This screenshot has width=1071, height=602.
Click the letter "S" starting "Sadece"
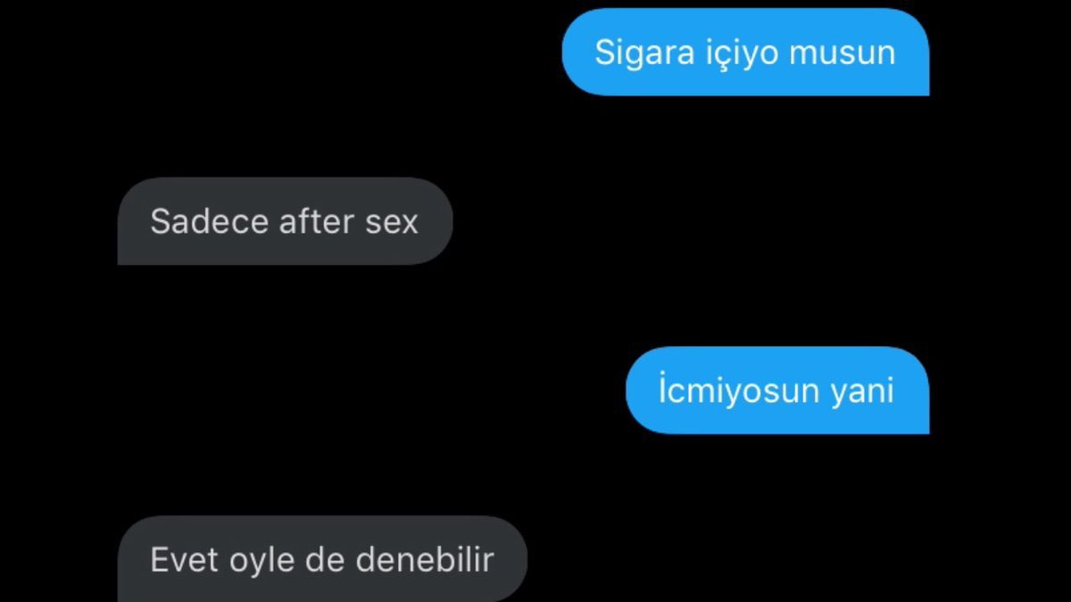click(161, 221)
